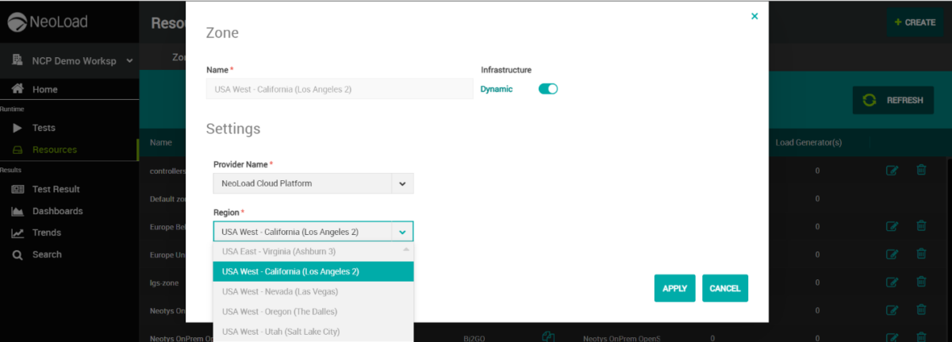Viewport: 952px width, 342px height.
Task: Click the Tests play icon in sidebar
Action: [17, 128]
